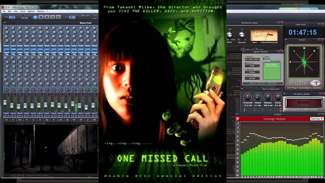Image resolution: width=325 pixels, height=183 pixels.
Task: Open the Options menu
Action: point(31,11)
